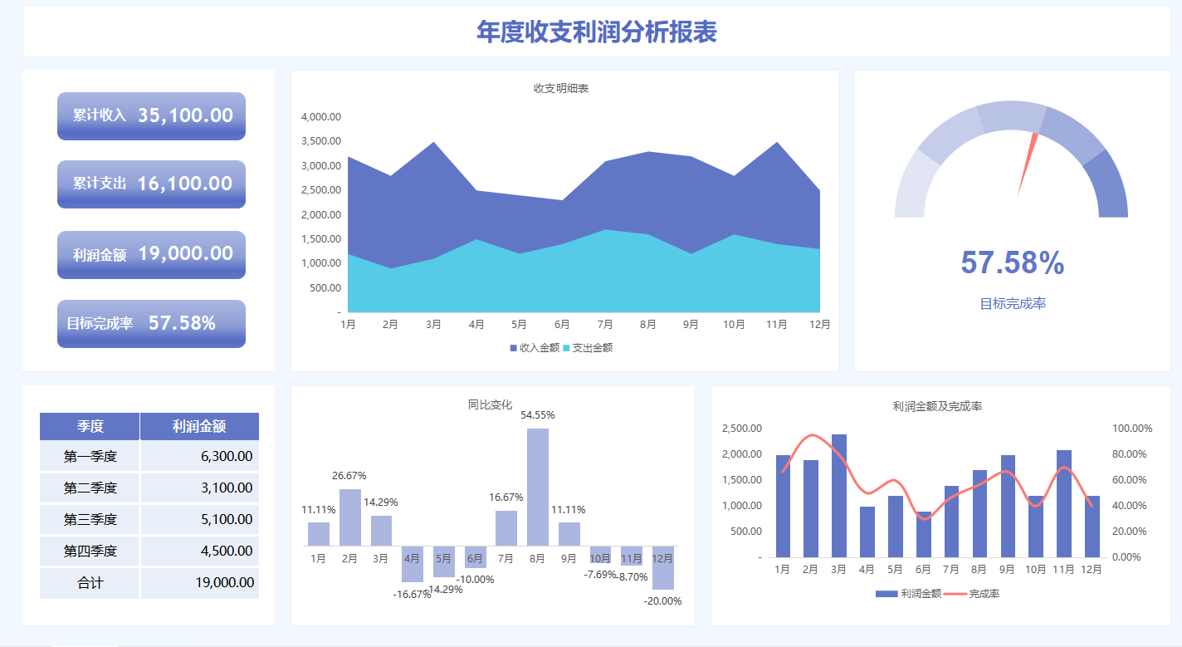Select the 54.55% bar for August

click(x=536, y=486)
